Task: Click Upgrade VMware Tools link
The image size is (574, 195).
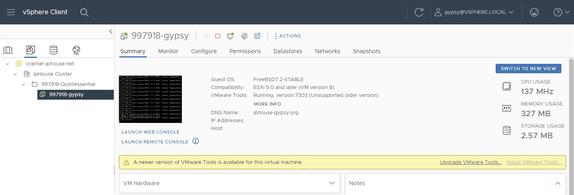Action: pyautogui.click(x=471, y=162)
